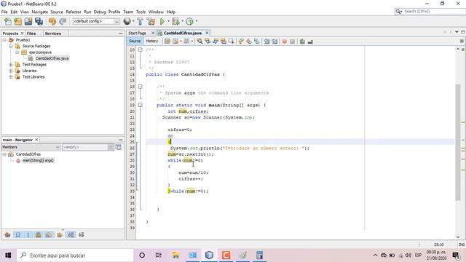
Task: Select main(String[] args) in Navigator
Action: [38, 160]
